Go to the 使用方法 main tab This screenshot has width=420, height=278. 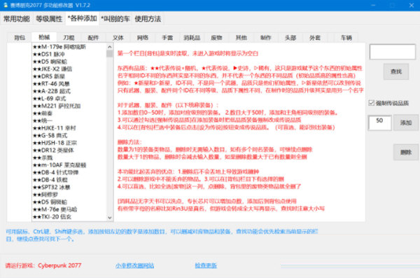click(148, 19)
